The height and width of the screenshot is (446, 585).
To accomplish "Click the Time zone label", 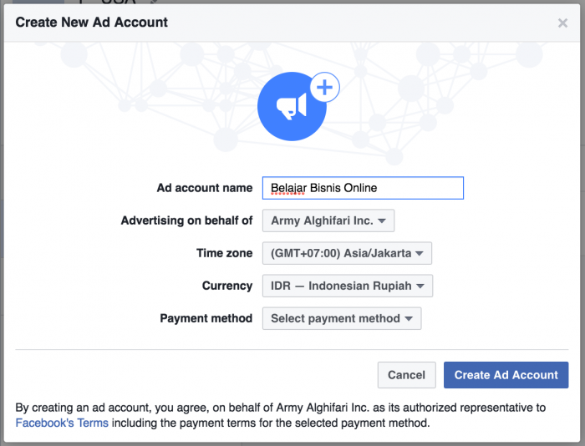I will pos(222,253).
